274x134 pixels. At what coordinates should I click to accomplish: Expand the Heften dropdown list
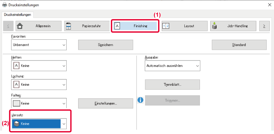39,66
